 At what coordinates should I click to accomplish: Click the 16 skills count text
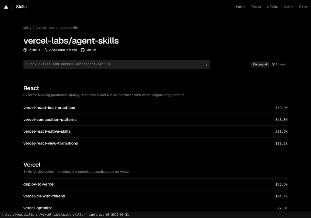tap(34, 50)
